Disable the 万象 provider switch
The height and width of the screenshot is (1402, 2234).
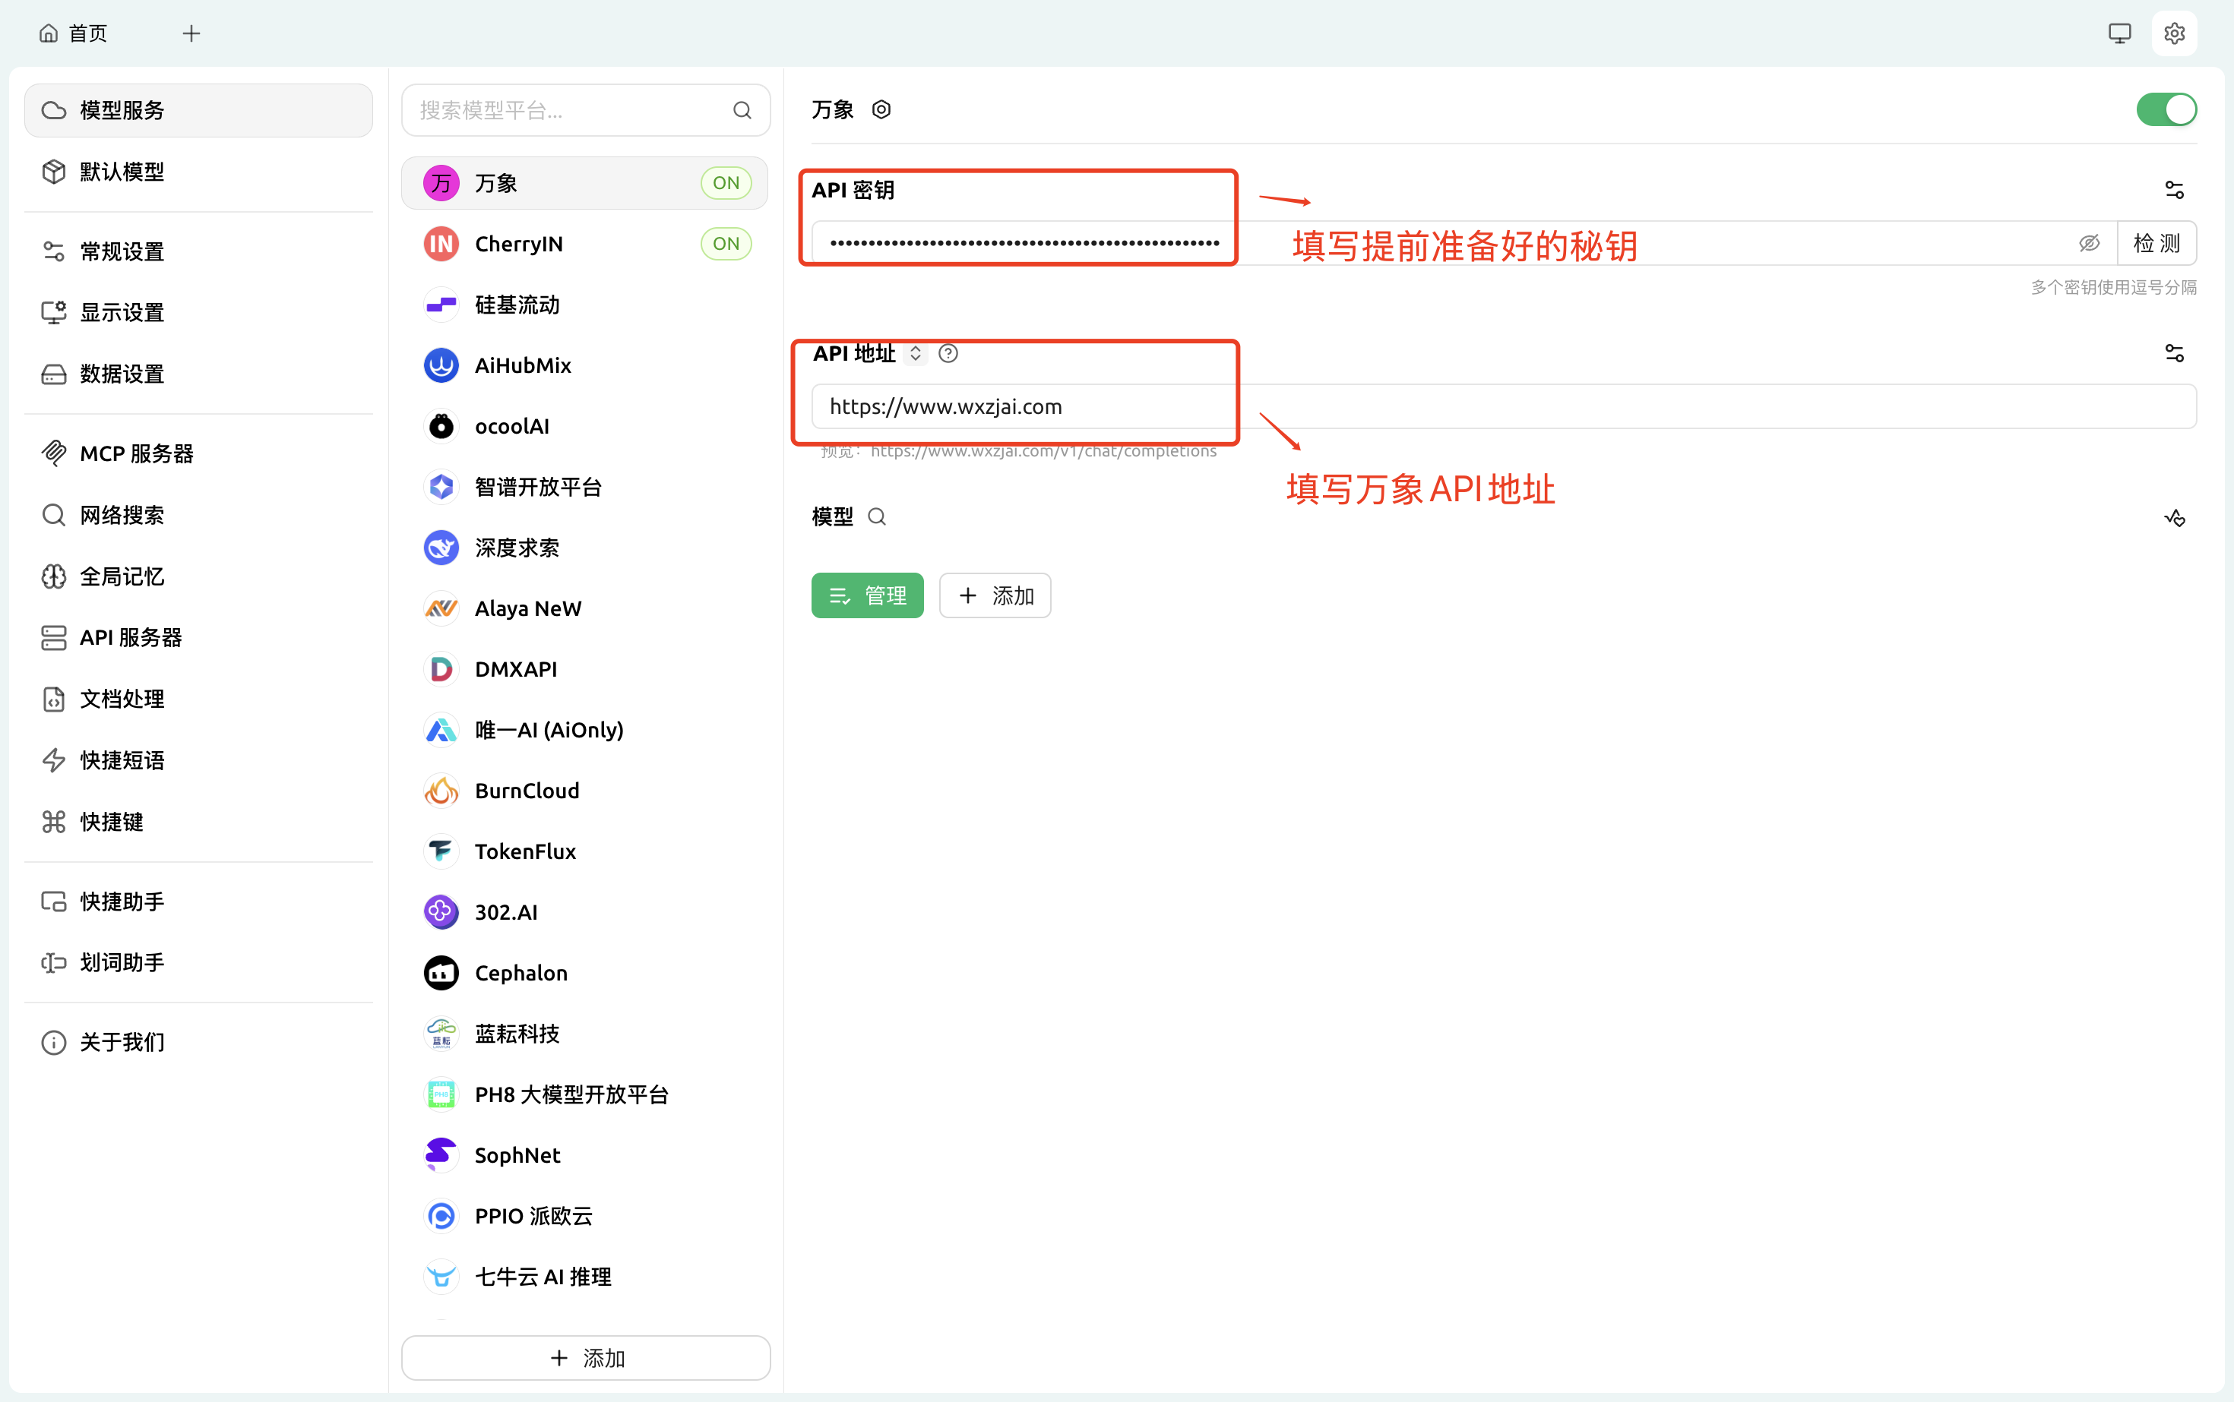coord(2166,109)
